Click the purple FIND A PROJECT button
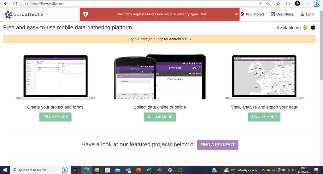Screen dimensions: 323x174 (217, 145)
